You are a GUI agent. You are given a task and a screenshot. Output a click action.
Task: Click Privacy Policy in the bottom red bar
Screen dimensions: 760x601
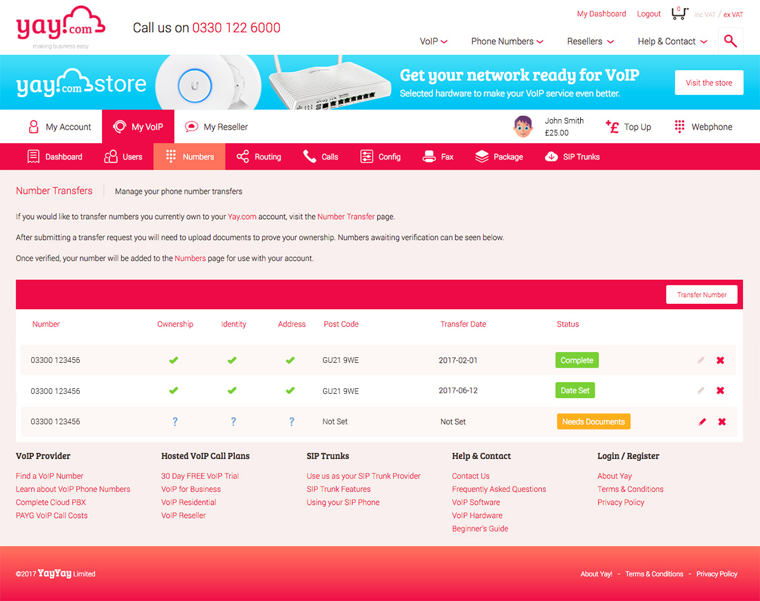click(x=717, y=574)
